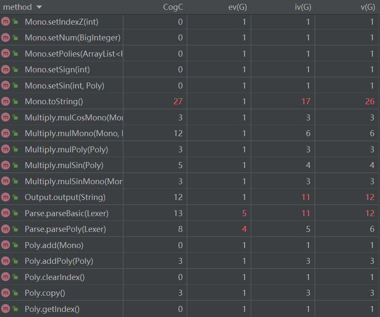Click method icon of Mono.setNum(BigInteger)
The image size is (380, 317).
(x=6, y=37)
